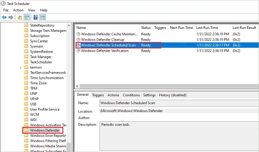The height and width of the screenshot is (152, 259).
Task: Open the Action menu
Action: [x=18, y=10]
